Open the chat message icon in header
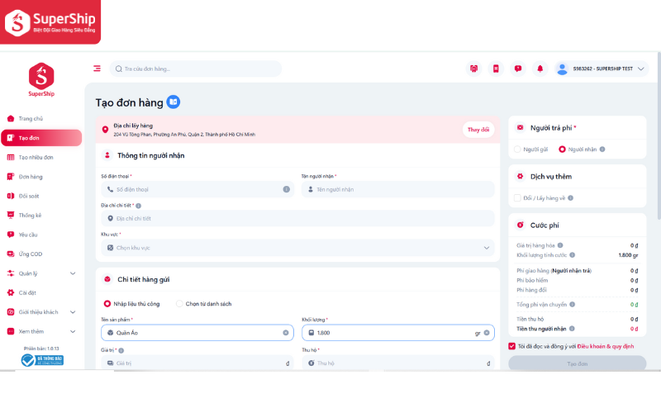Screen dimensions: 661x413 tap(518, 69)
